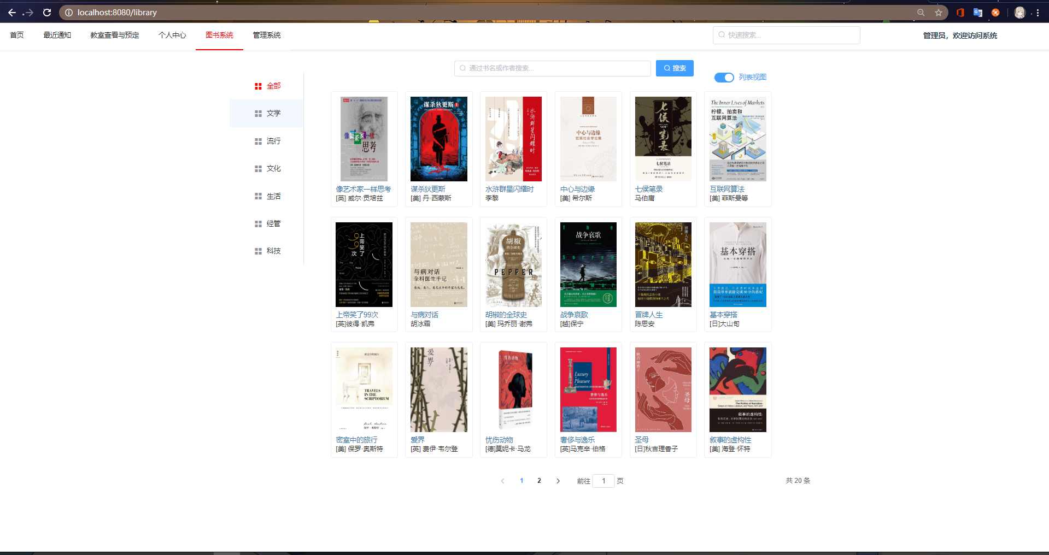Toggle the 列表视图 switch
The height and width of the screenshot is (555, 1049).
point(724,78)
